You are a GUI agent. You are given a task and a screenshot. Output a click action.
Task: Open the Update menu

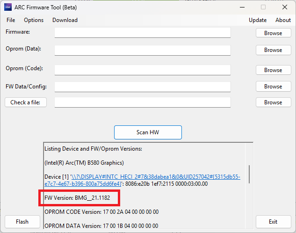tap(258, 20)
